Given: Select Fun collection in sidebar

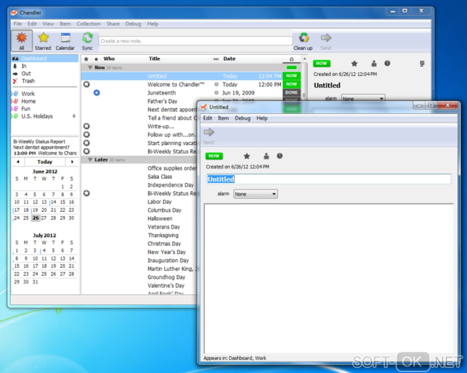Looking at the screenshot, I should [x=45, y=108].
